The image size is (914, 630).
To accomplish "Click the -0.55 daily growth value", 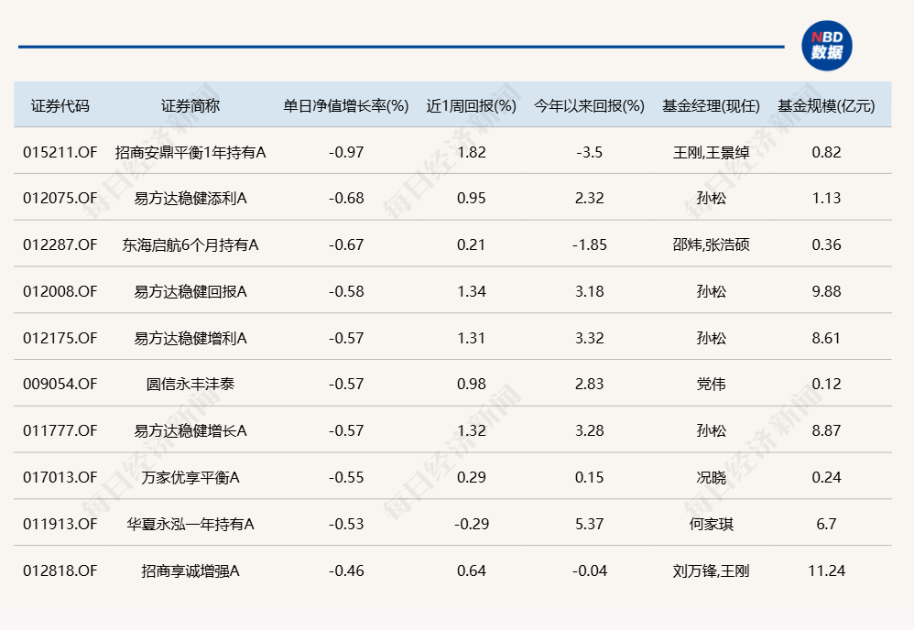I will click(346, 477).
